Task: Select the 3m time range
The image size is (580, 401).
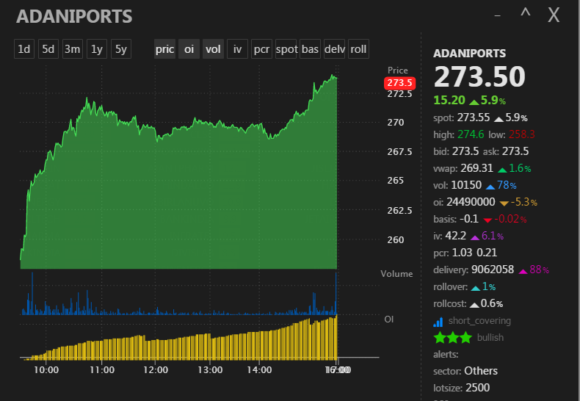Action: coord(72,49)
